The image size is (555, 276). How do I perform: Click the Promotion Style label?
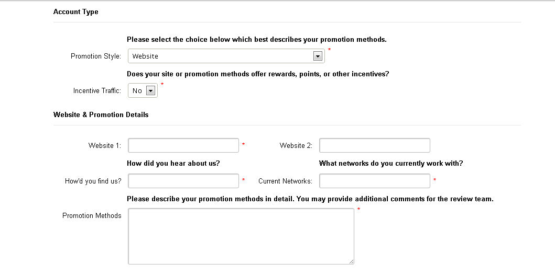[x=96, y=56]
